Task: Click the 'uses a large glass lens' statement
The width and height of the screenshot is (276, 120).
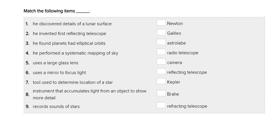Action: tap(55, 63)
